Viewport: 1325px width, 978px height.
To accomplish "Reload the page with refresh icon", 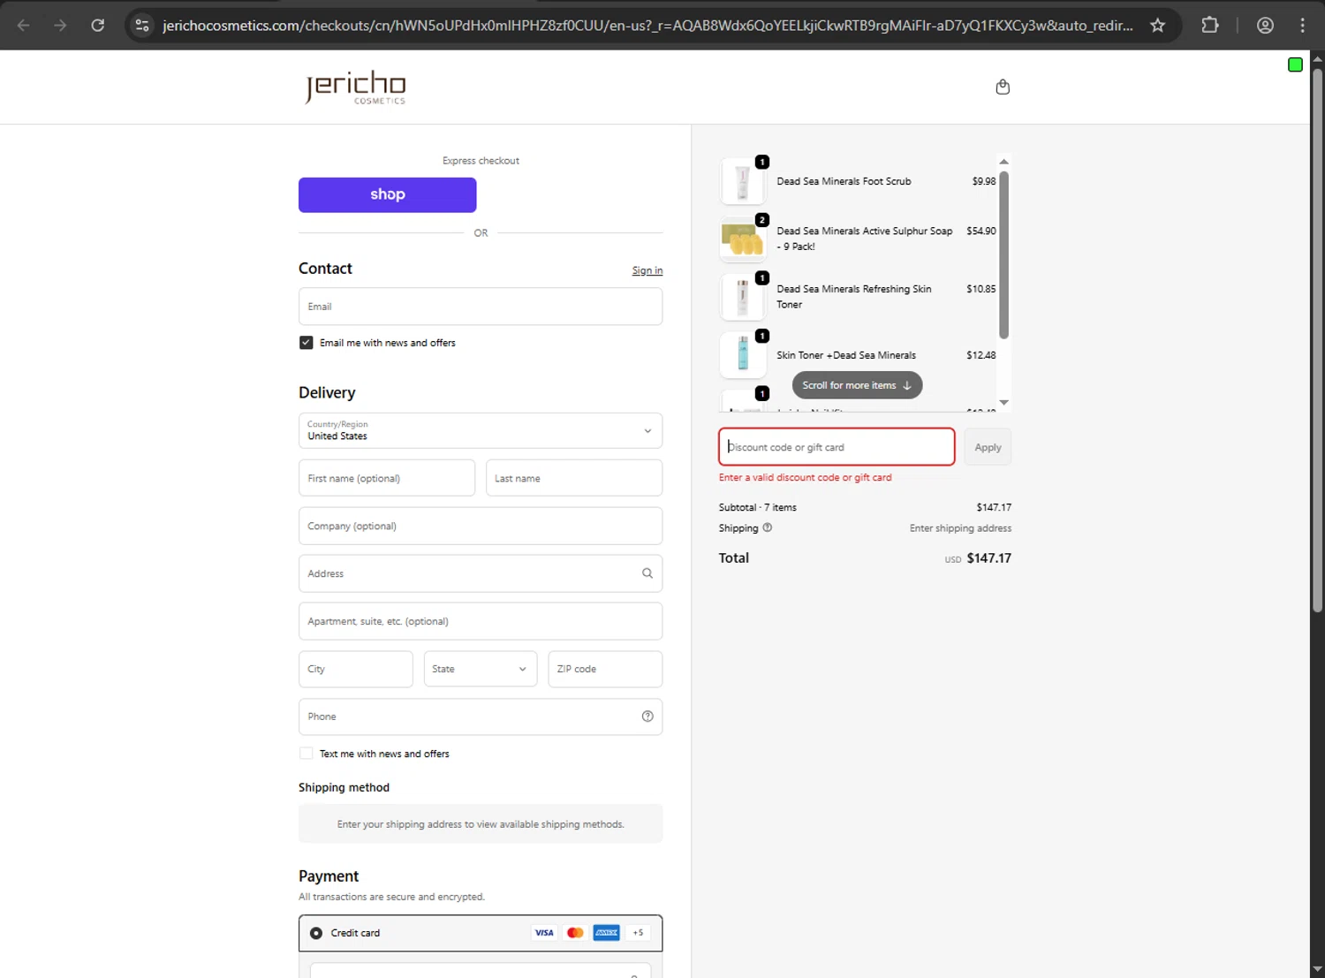I will pyautogui.click(x=98, y=26).
